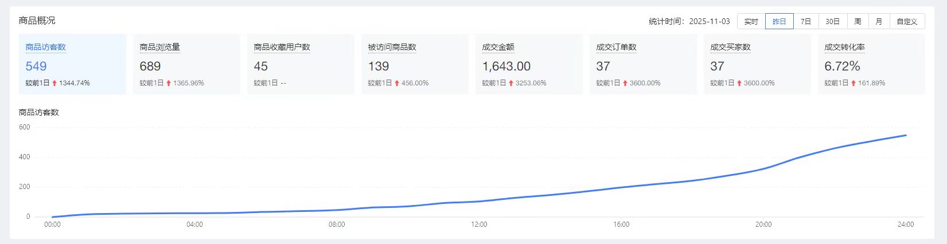Viewport: 947px width, 244px height.
Task: Select the 被访问商品数 metric card
Action: coord(415,64)
